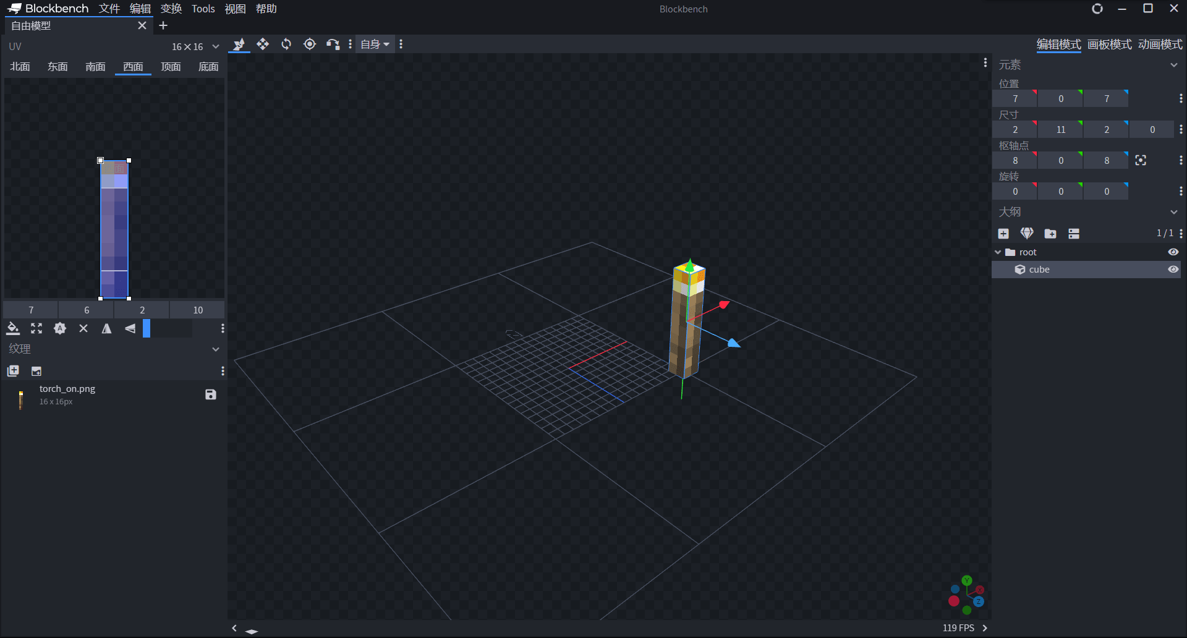The height and width of the screenshot is (638, 1187).
Task: Mirror UV vertically
Action: 130,328
